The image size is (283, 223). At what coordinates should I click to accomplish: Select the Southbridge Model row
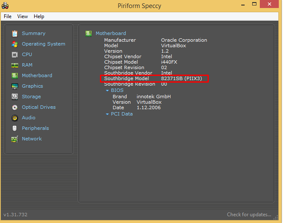click(x=154, y=79)
